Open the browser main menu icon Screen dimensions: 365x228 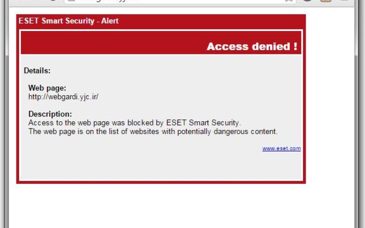pyautogui.click(x=344, y=1)
